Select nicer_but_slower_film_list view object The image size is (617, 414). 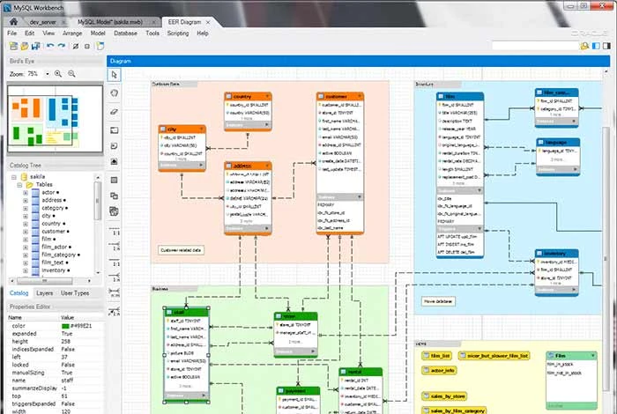[494, 356]
